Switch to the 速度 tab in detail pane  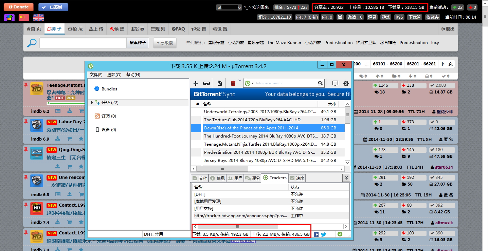(296, 178)
